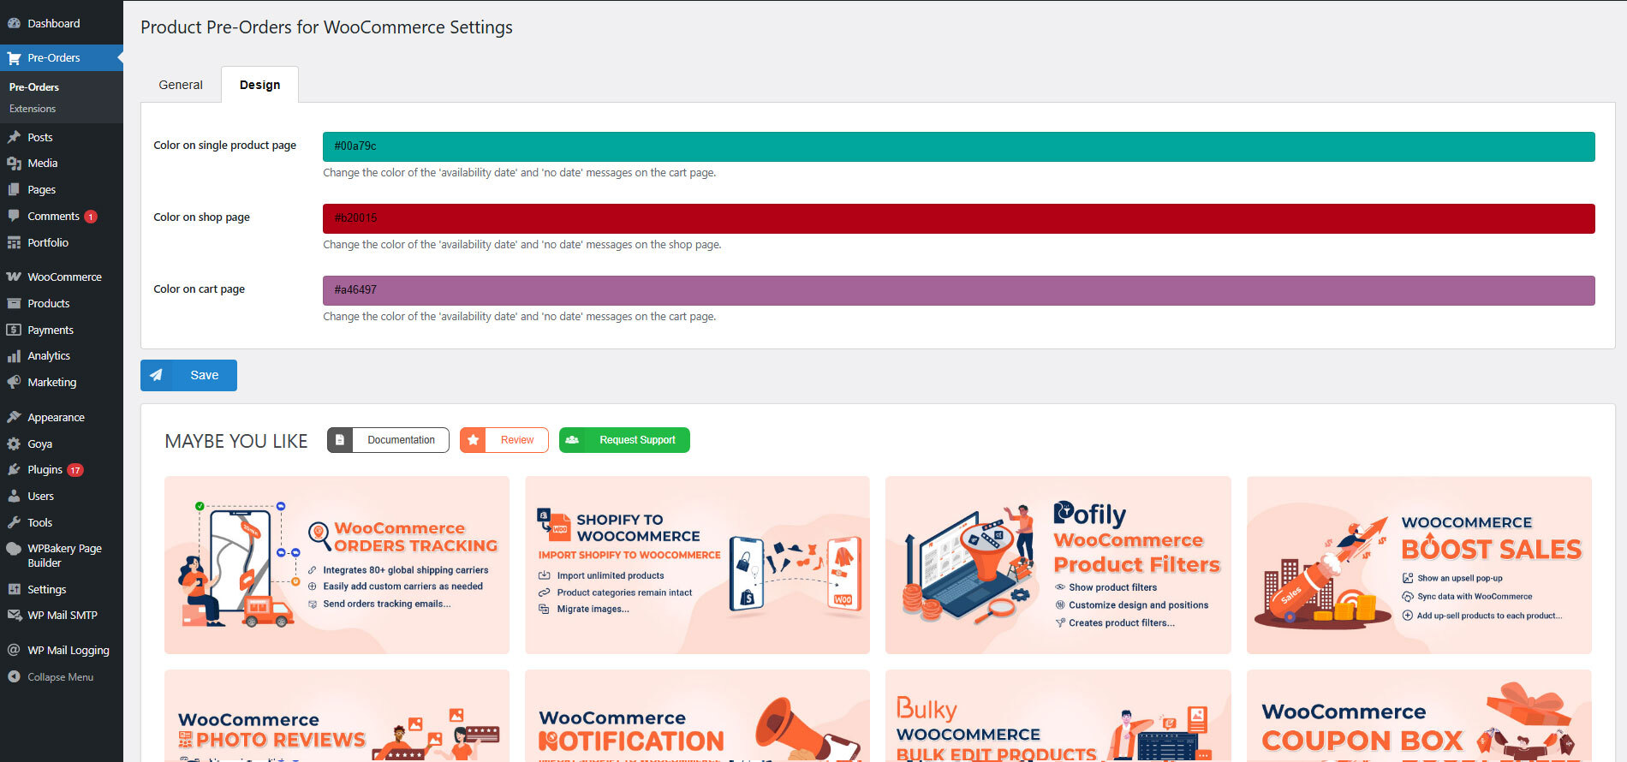Open shop page color picker #b20016

[x=959, y=218]
